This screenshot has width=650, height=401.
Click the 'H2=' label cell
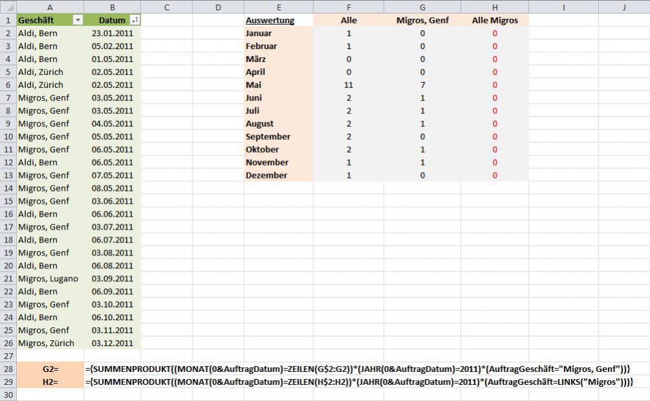50,382
